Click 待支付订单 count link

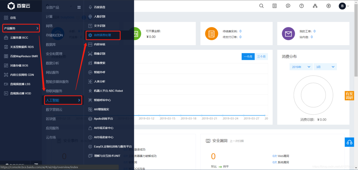coord(240,37)
